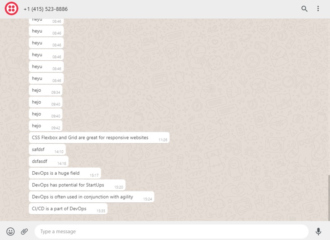Click the 15:20 timestamp
Viewport: 330px width, 240px height.
[119, 187]
